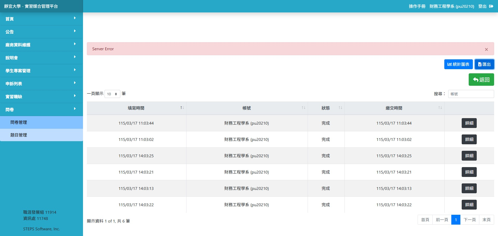Focus the 帳號 search field

[471, 94]
